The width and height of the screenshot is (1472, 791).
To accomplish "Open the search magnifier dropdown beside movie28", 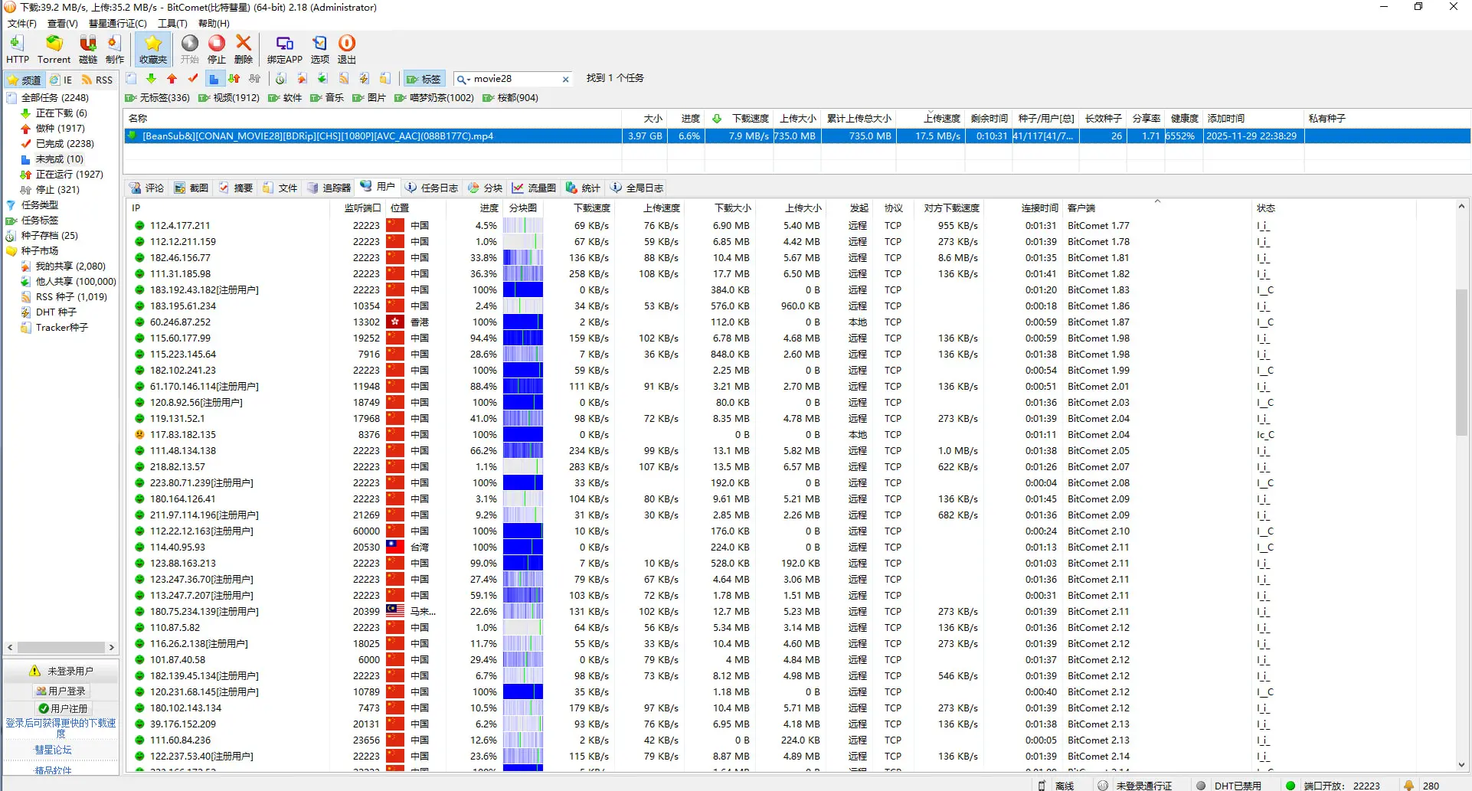I will 463,79.
